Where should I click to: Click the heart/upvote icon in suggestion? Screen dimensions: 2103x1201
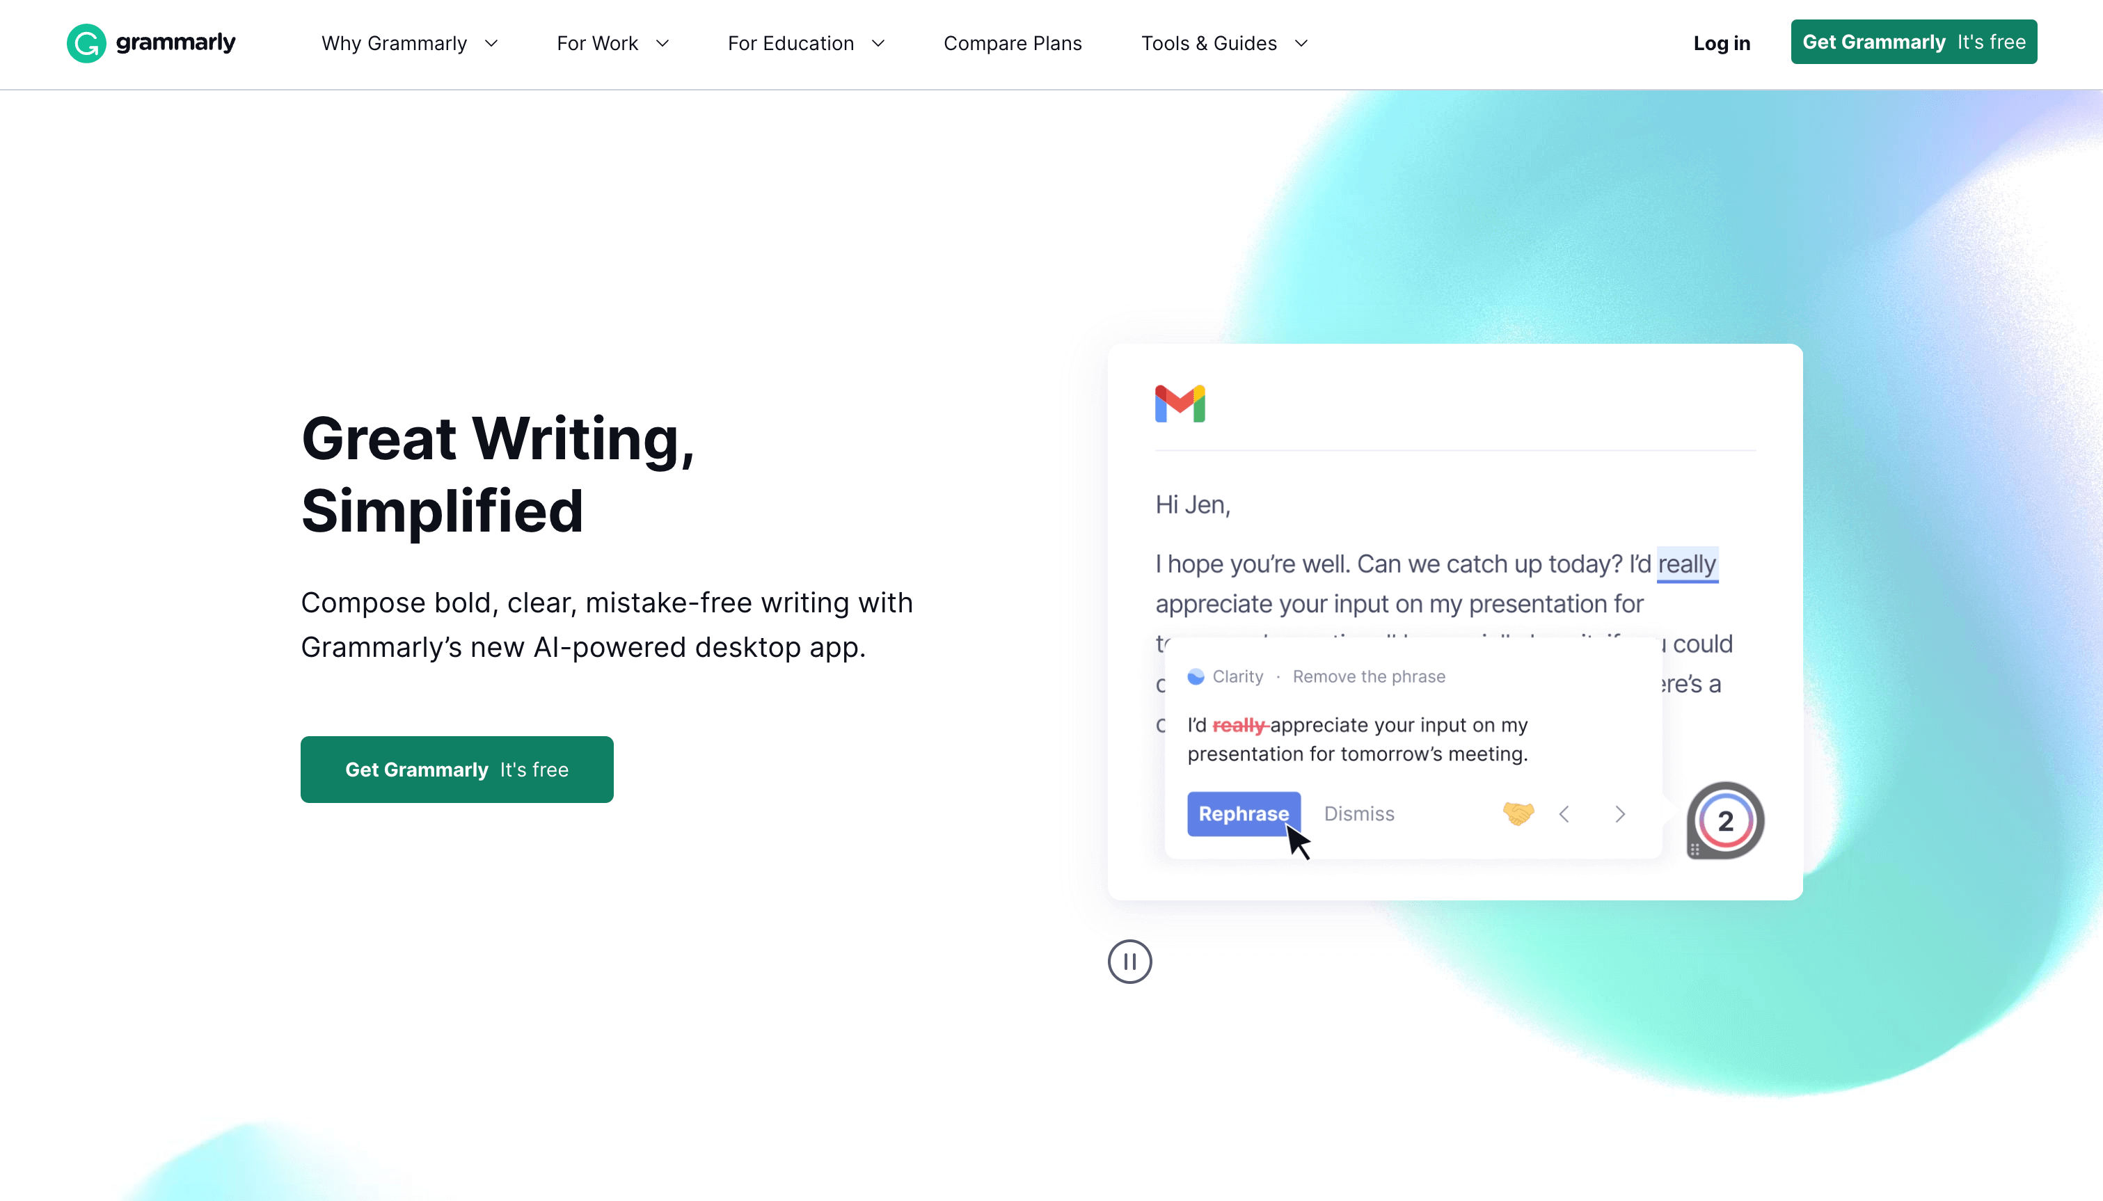click(1519, 814)
